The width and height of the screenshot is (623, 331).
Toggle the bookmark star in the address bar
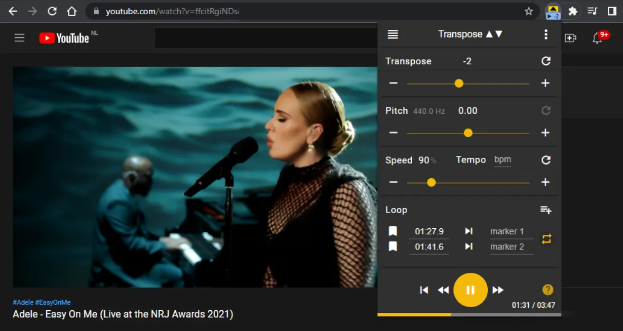[528, 11]
